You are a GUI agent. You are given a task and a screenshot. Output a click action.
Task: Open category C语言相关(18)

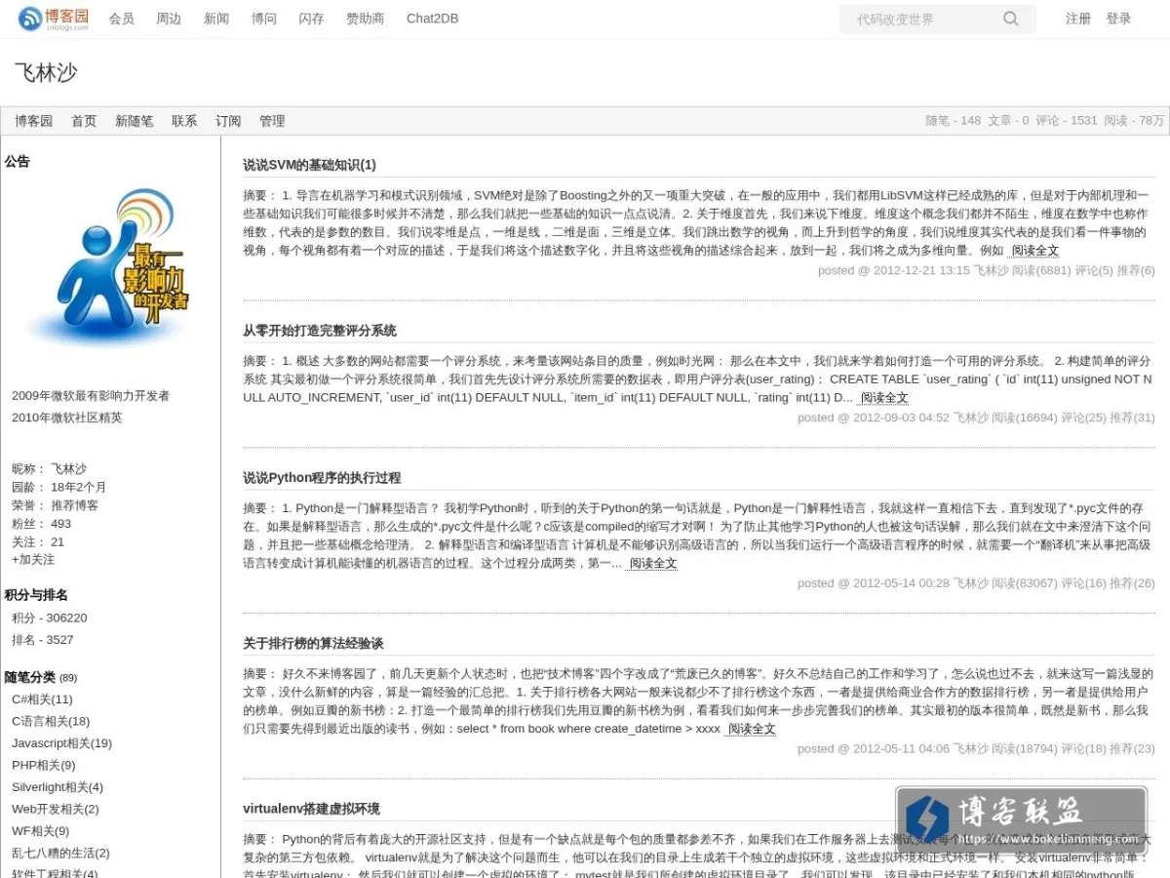tap(51, 721)
